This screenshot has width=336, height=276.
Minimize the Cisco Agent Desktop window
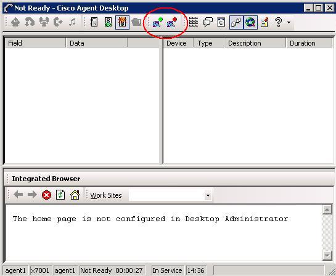point(308,8)
